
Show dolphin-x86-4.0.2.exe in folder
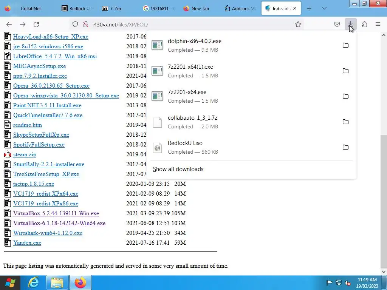click(x=345, y=45)
